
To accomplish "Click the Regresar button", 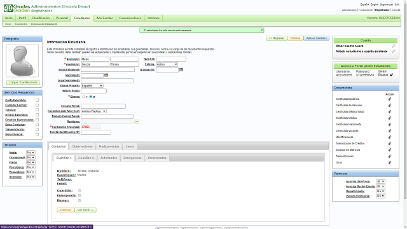I will 277,38.
